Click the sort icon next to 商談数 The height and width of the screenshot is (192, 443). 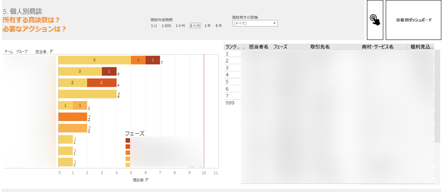147,180
